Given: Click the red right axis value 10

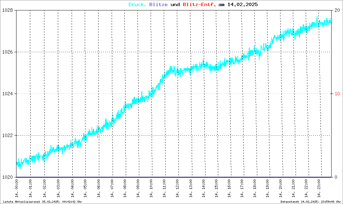Looking at the screenshot, I should (x=337, y=94).
